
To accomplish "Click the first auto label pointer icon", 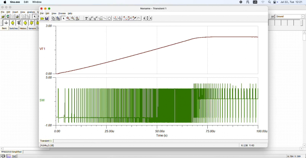I will (x=91, y=18).
